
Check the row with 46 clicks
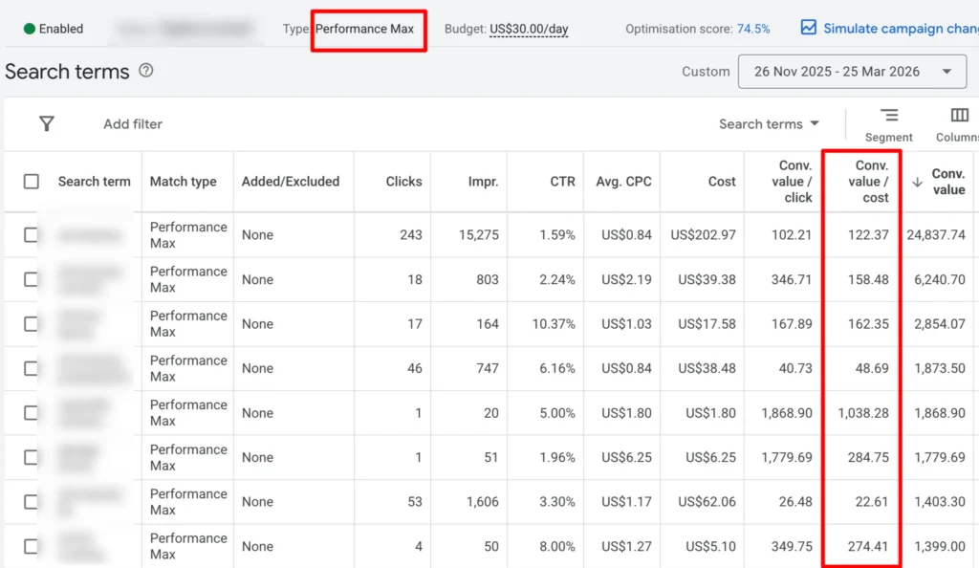(x=32, y=368)
